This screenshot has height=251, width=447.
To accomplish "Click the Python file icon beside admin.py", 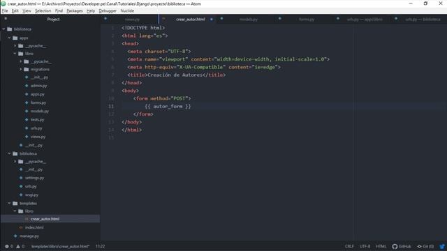I will pos(27,86).
